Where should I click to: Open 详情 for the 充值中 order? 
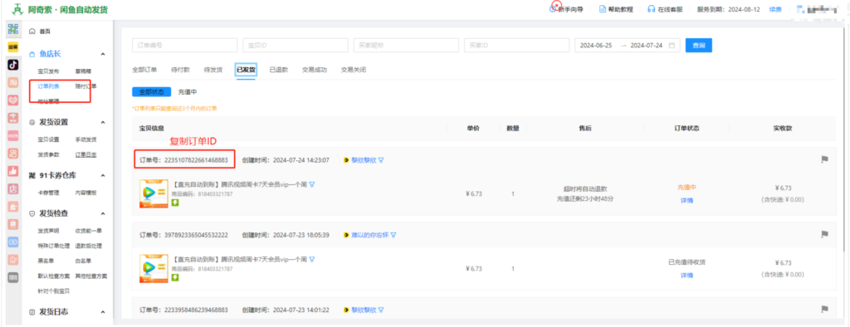click(x=686, y=200)
